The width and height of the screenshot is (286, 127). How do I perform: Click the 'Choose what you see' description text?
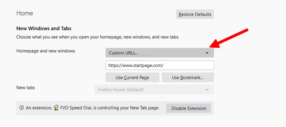[x=98, y=37]
